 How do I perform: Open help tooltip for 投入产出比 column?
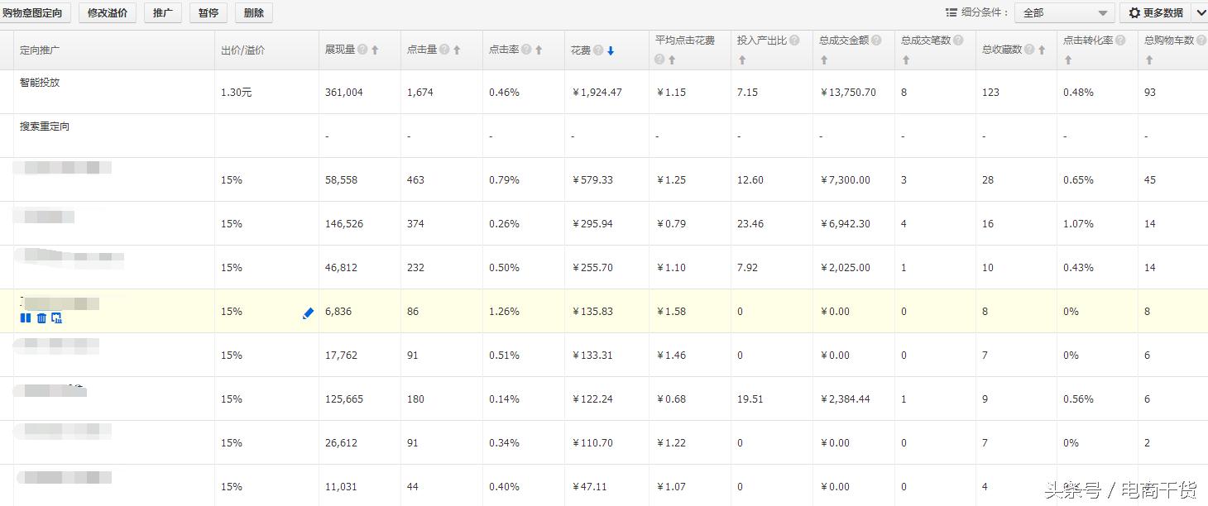pos(794,40)
